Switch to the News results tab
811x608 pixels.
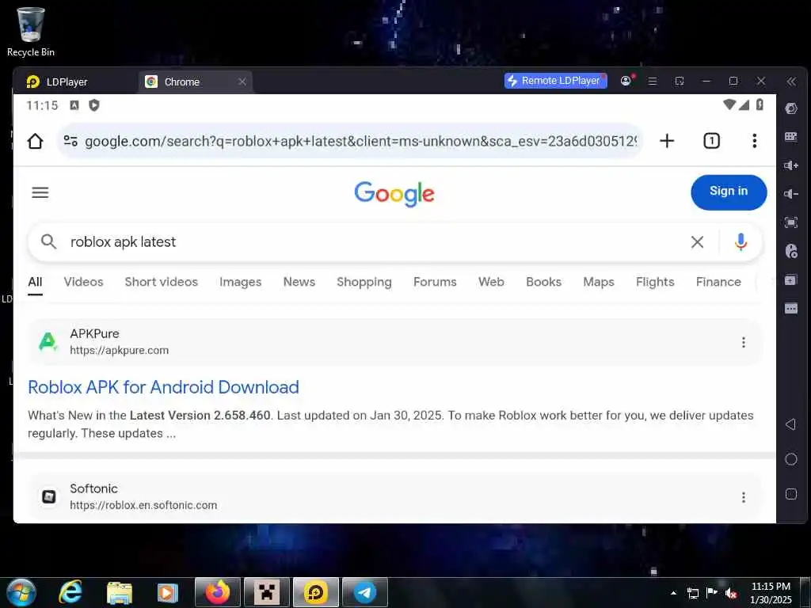299,282
